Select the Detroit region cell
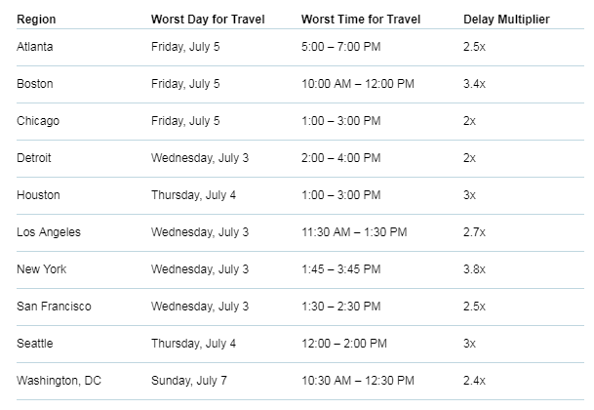Screen dimensions: 594x410 pyautogui.click(x=34, y=158)
